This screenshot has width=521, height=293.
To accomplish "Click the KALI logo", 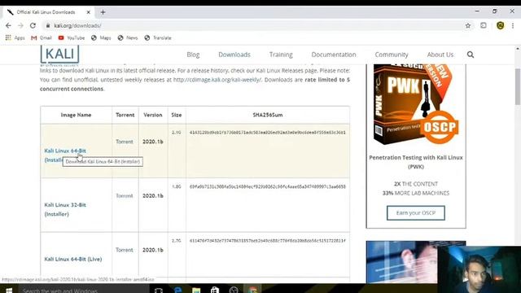I will [x=59, y=55].
